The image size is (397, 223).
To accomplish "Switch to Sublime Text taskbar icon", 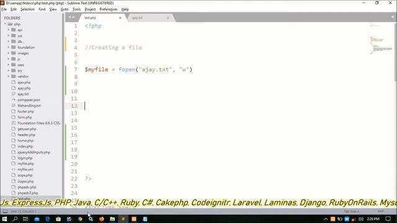I will [x=123, y=219].
